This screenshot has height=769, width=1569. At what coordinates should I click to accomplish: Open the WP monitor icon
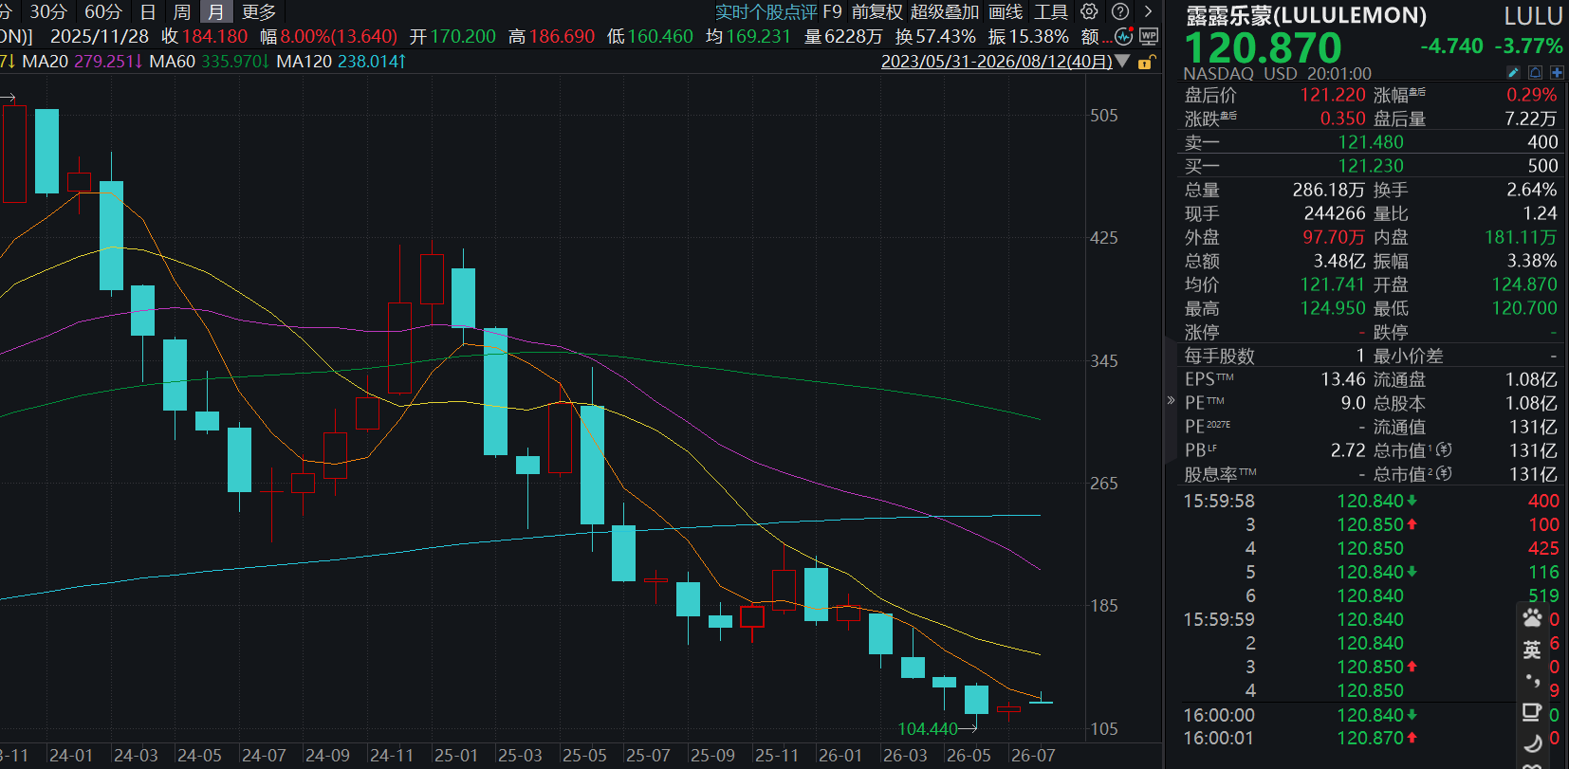(1149, 37)
